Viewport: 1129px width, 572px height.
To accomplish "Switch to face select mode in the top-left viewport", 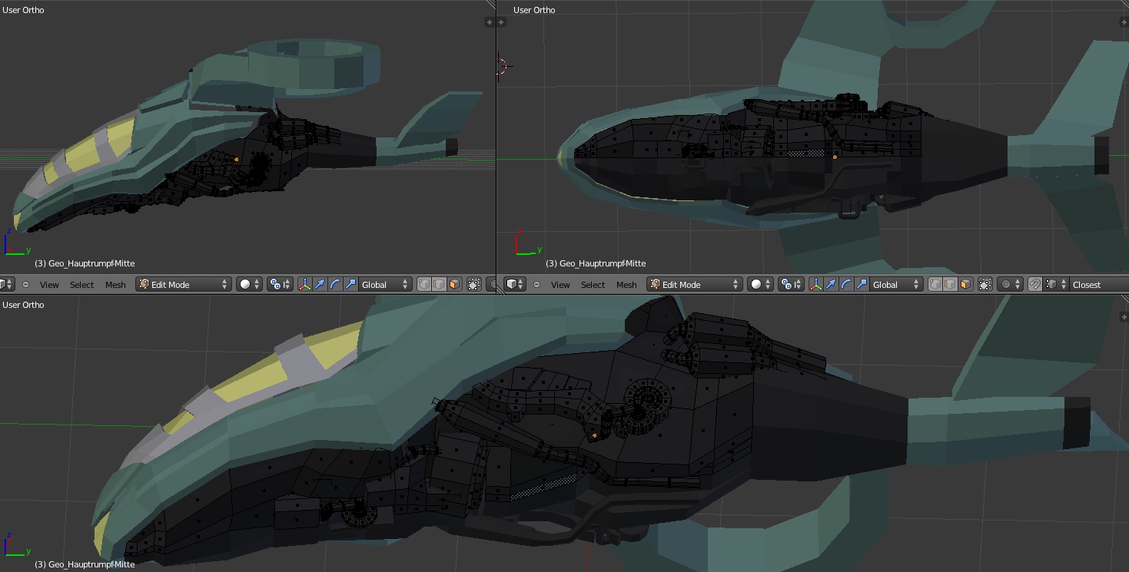I will [454, 285].
